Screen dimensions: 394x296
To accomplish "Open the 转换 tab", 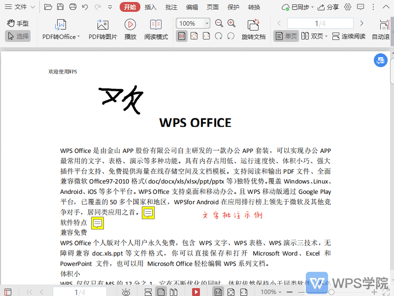I will click(x=254, y=7).
